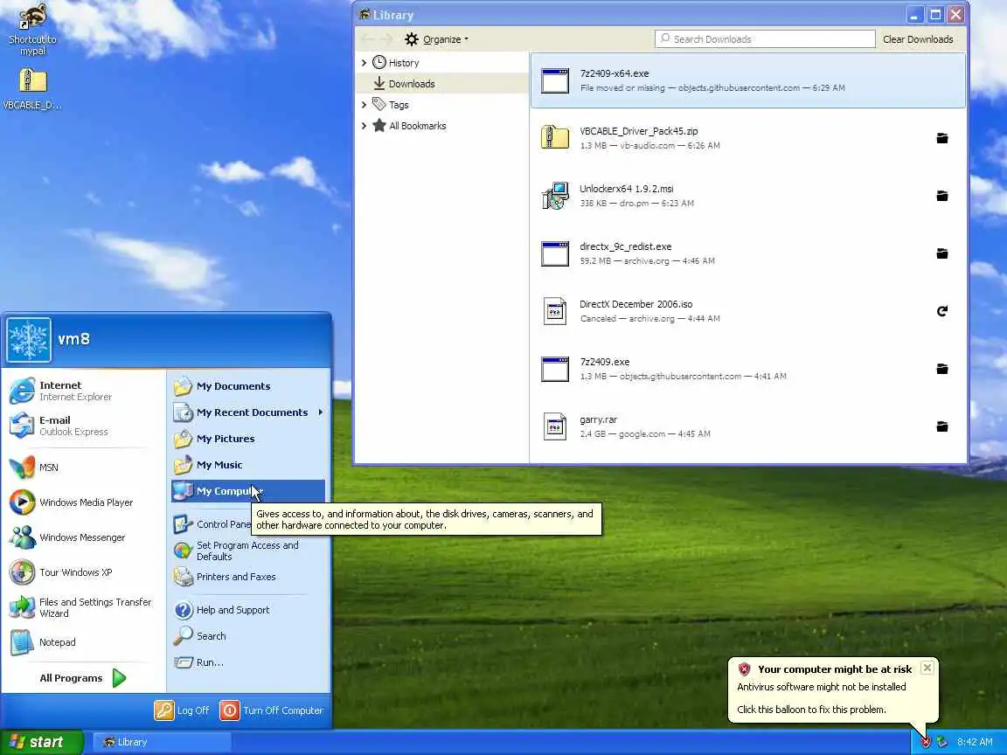Open MSN from the Start menu
The width and height of the screenshot is (1007, 755).
pyautogui.click(x=84, y=468)
